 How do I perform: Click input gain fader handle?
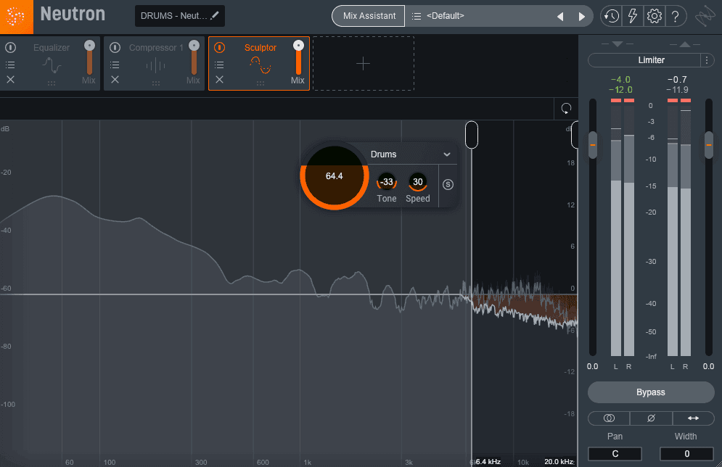(x=593, y=145)
